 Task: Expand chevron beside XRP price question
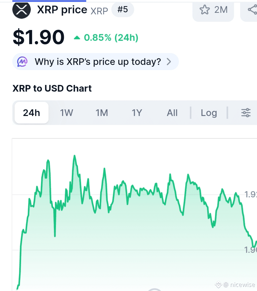[x=169, y=62]
